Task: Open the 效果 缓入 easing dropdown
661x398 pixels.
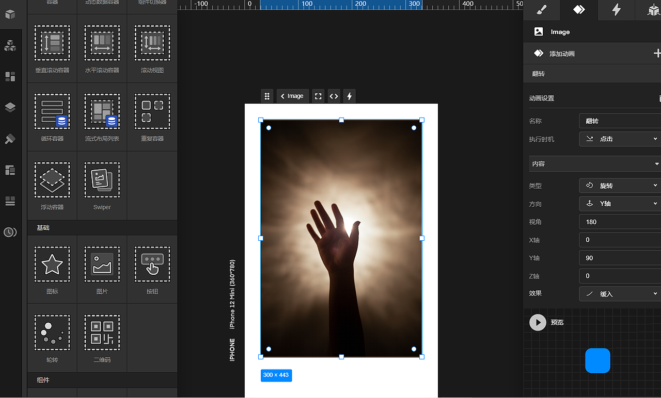Action: coord(620,294)
